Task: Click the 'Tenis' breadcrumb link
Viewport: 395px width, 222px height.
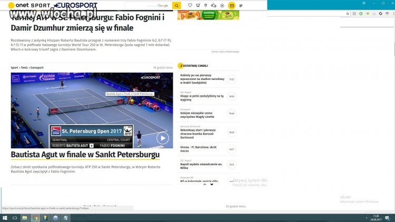Action: pyautogui.click(x=24, y=67)
